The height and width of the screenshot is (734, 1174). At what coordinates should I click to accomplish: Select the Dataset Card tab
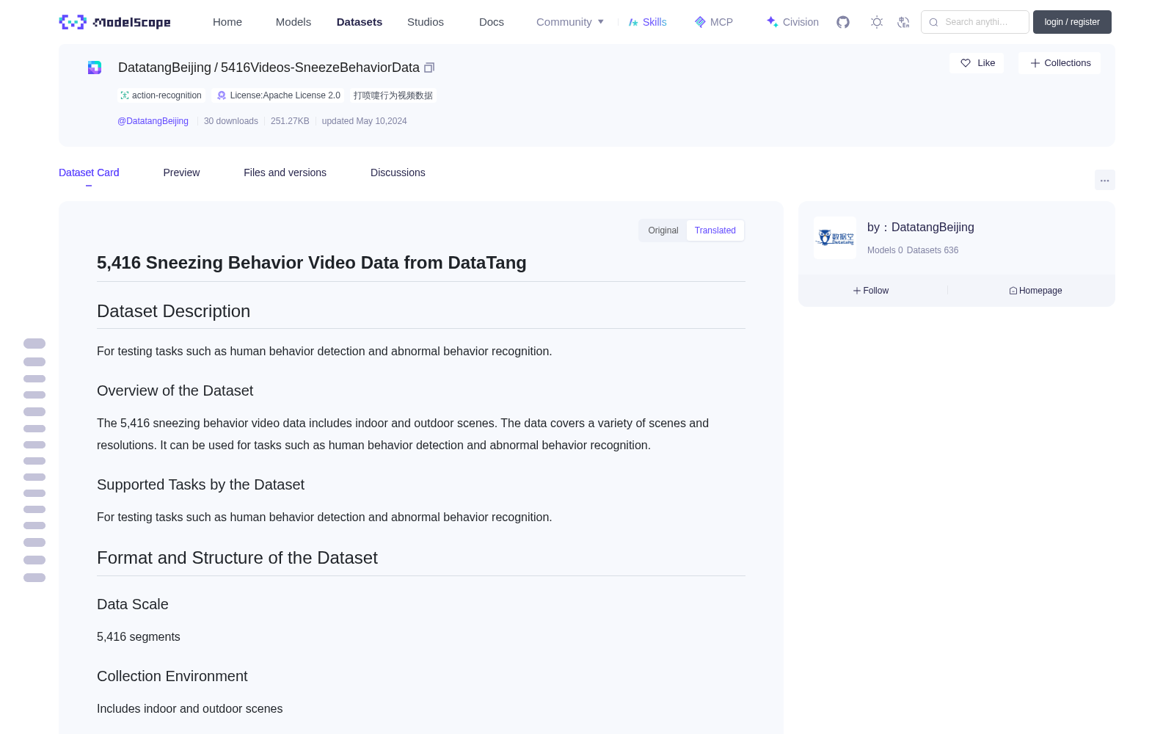pos(89,172)
